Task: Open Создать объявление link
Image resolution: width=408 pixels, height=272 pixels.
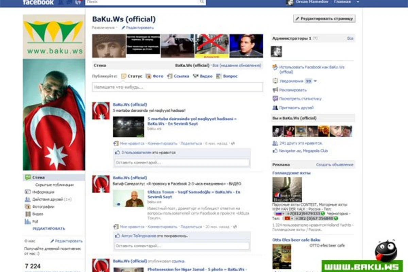Action: coord(335,165)
